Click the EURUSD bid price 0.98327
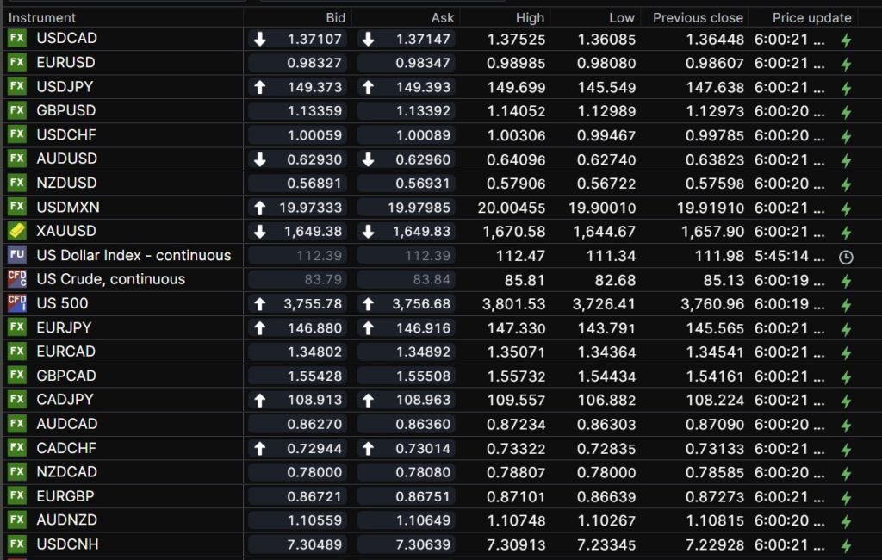This screenshot has height=560, width=882. click(317, 63)
